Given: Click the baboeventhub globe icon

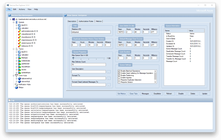Looking at the screenshot, I should 19,78.
